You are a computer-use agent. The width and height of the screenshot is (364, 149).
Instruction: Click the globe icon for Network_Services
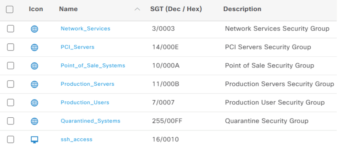tap(34, 29)
